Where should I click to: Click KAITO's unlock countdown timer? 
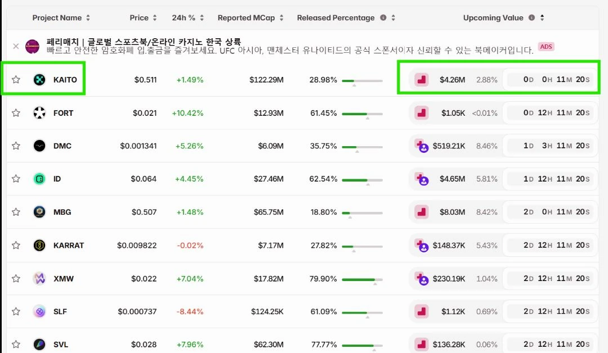click(550, 80)
